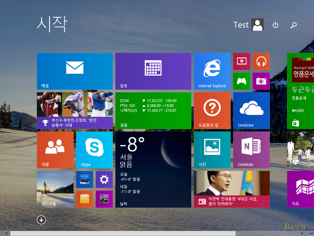Open the This PC computer tile
This screenshot has height=236, width=314.
(84, 179)
